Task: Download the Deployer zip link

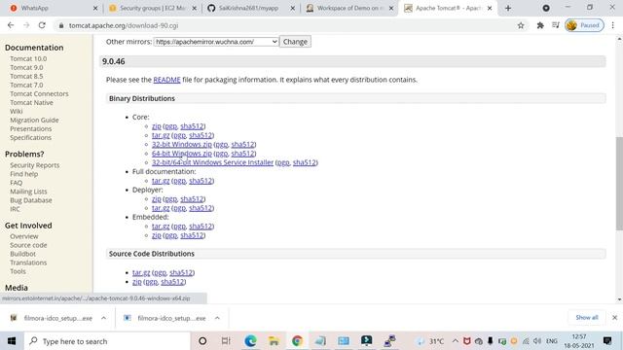Action: 157,199
